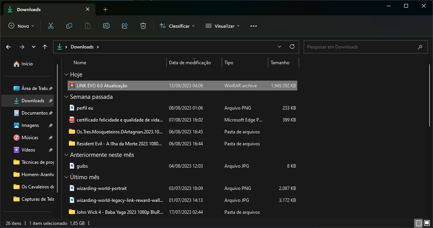433x228 pixels.
Task: Unpin Músicas from quick access
Action: pyautogui.click(x=50, y=138)
